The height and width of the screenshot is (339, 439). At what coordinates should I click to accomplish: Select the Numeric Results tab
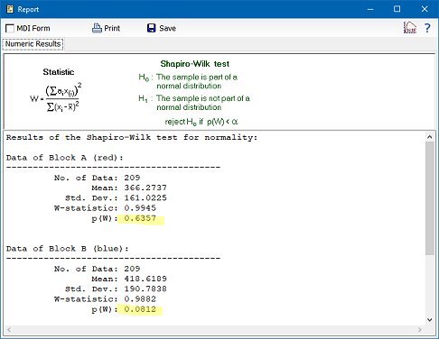click(33, 44)
